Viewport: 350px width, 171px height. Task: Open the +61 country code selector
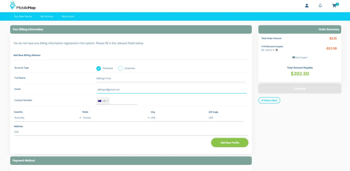click(104, 101)
